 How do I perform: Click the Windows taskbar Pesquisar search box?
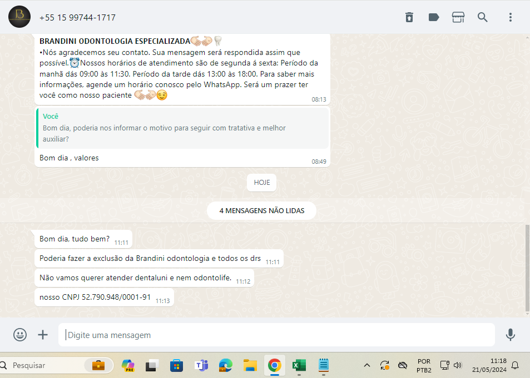click(56, 365)
